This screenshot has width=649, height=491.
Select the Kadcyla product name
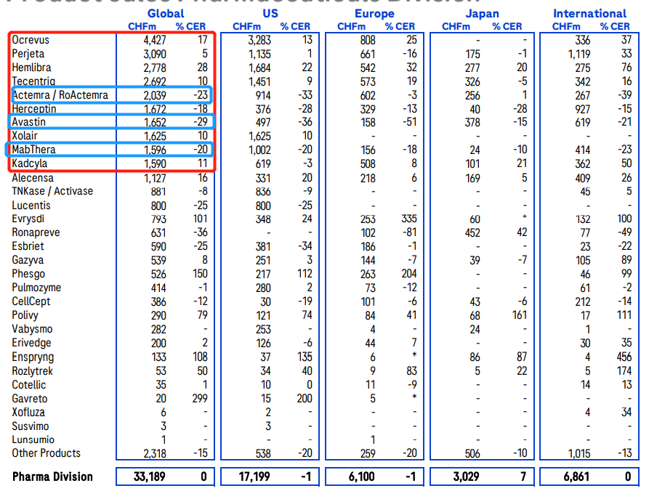click(x=29, y=163)
